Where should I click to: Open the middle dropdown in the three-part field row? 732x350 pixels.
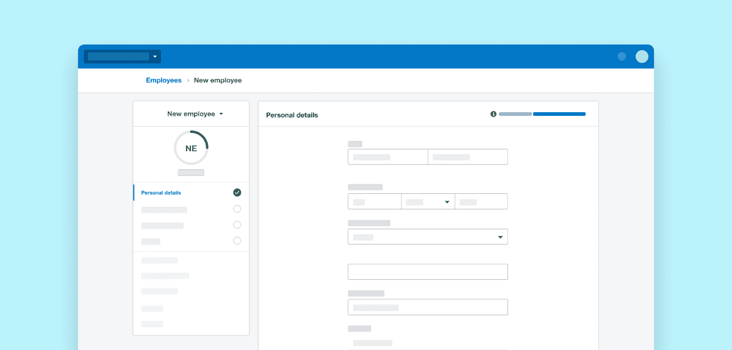(428, 202)
